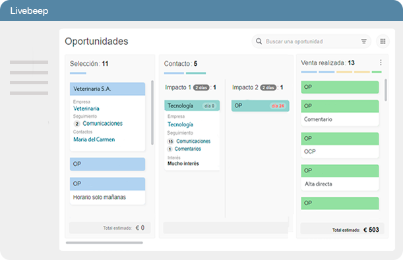Click the red día 24 badge
Image resolution: width=403 pixels, height=260 pixels.
tap(278, 106)
